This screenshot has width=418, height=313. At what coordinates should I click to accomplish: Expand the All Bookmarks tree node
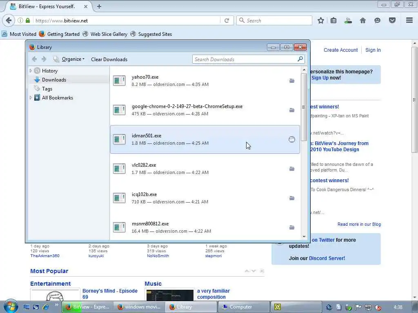pos(31,98)
